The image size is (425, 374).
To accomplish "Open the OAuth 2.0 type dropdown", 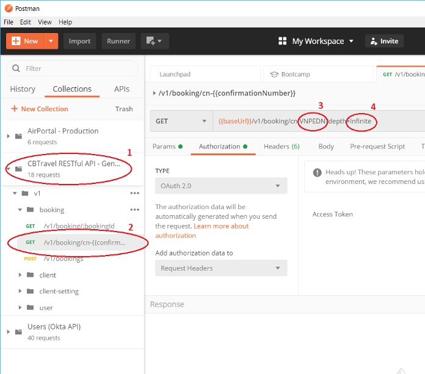I will (221, 186).
